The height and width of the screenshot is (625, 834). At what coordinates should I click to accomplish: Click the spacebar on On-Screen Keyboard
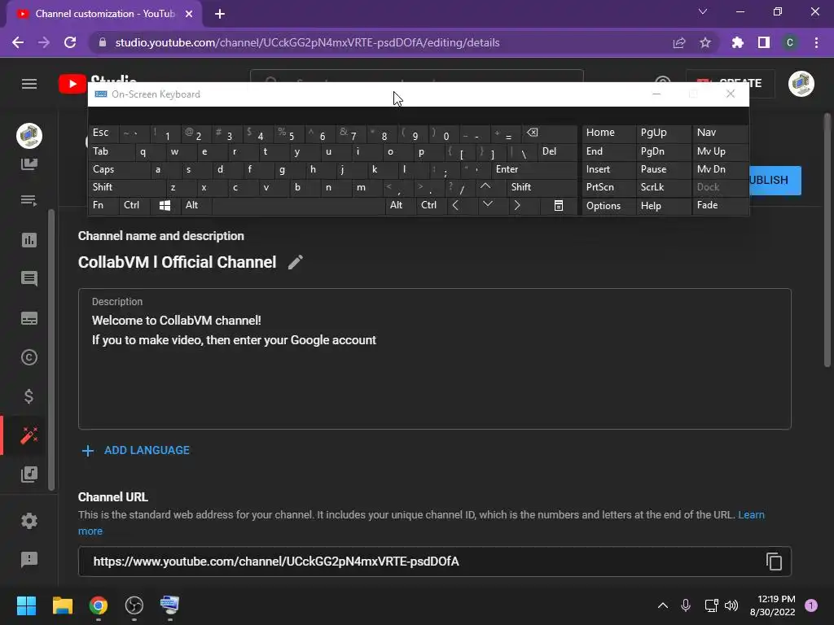tap(298, 205)
